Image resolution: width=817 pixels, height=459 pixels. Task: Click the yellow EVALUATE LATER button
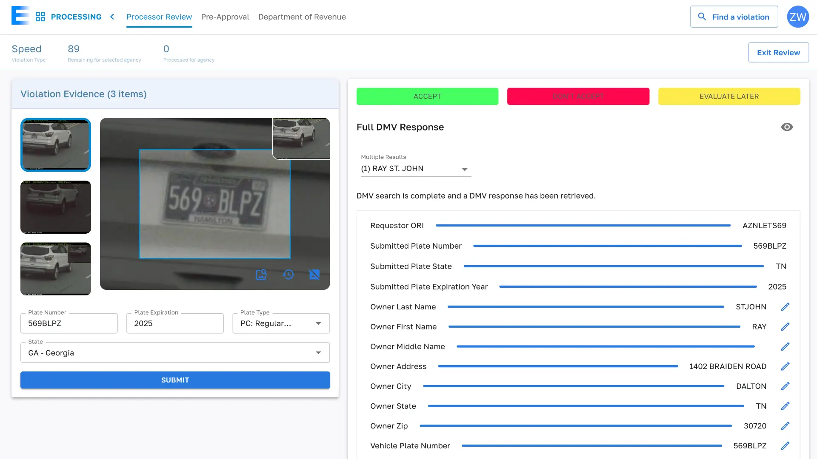tap(729, 96)
